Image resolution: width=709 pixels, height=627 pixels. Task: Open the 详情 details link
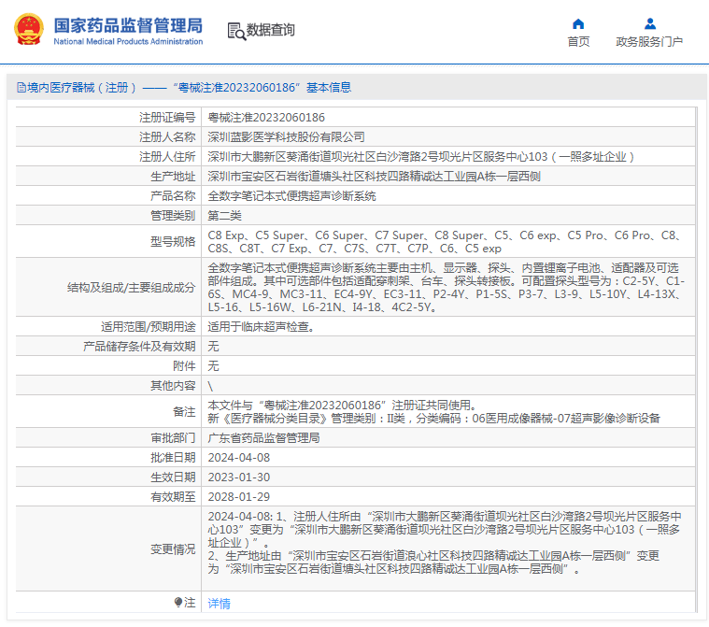tap(219, 603)
